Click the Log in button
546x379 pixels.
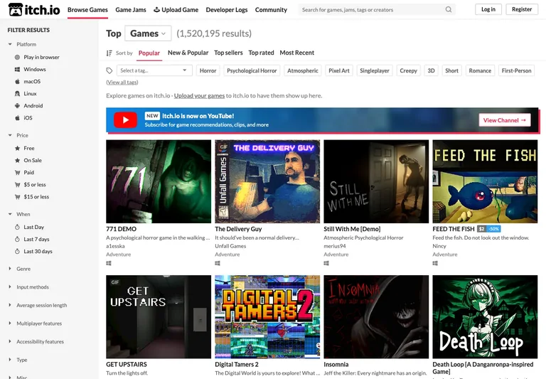[x=488, y=9]
